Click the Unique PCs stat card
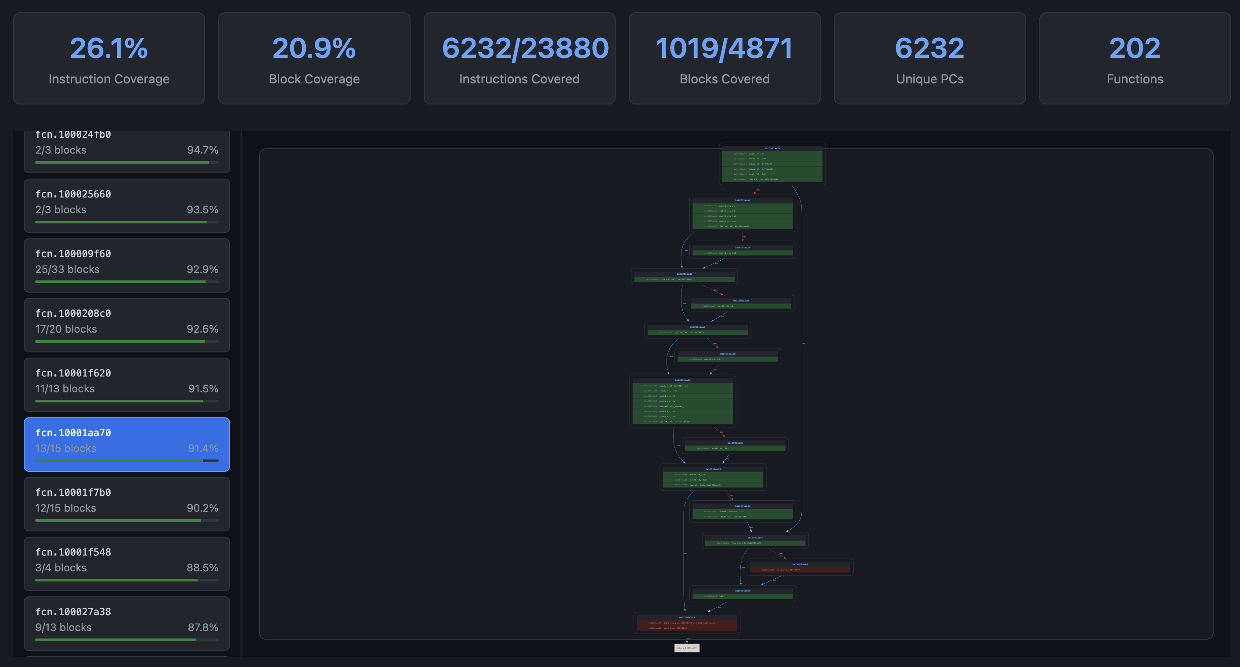 click(930, 58)
